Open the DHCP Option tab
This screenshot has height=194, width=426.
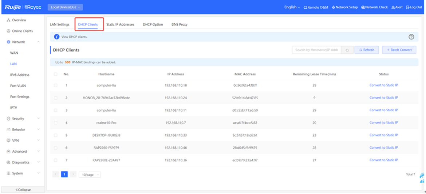click(153, 25)
